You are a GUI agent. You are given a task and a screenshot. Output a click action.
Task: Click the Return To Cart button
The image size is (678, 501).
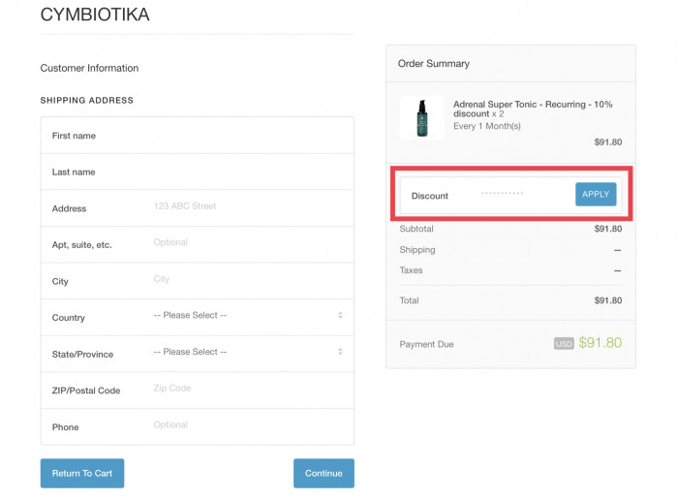tap(82, 473)
